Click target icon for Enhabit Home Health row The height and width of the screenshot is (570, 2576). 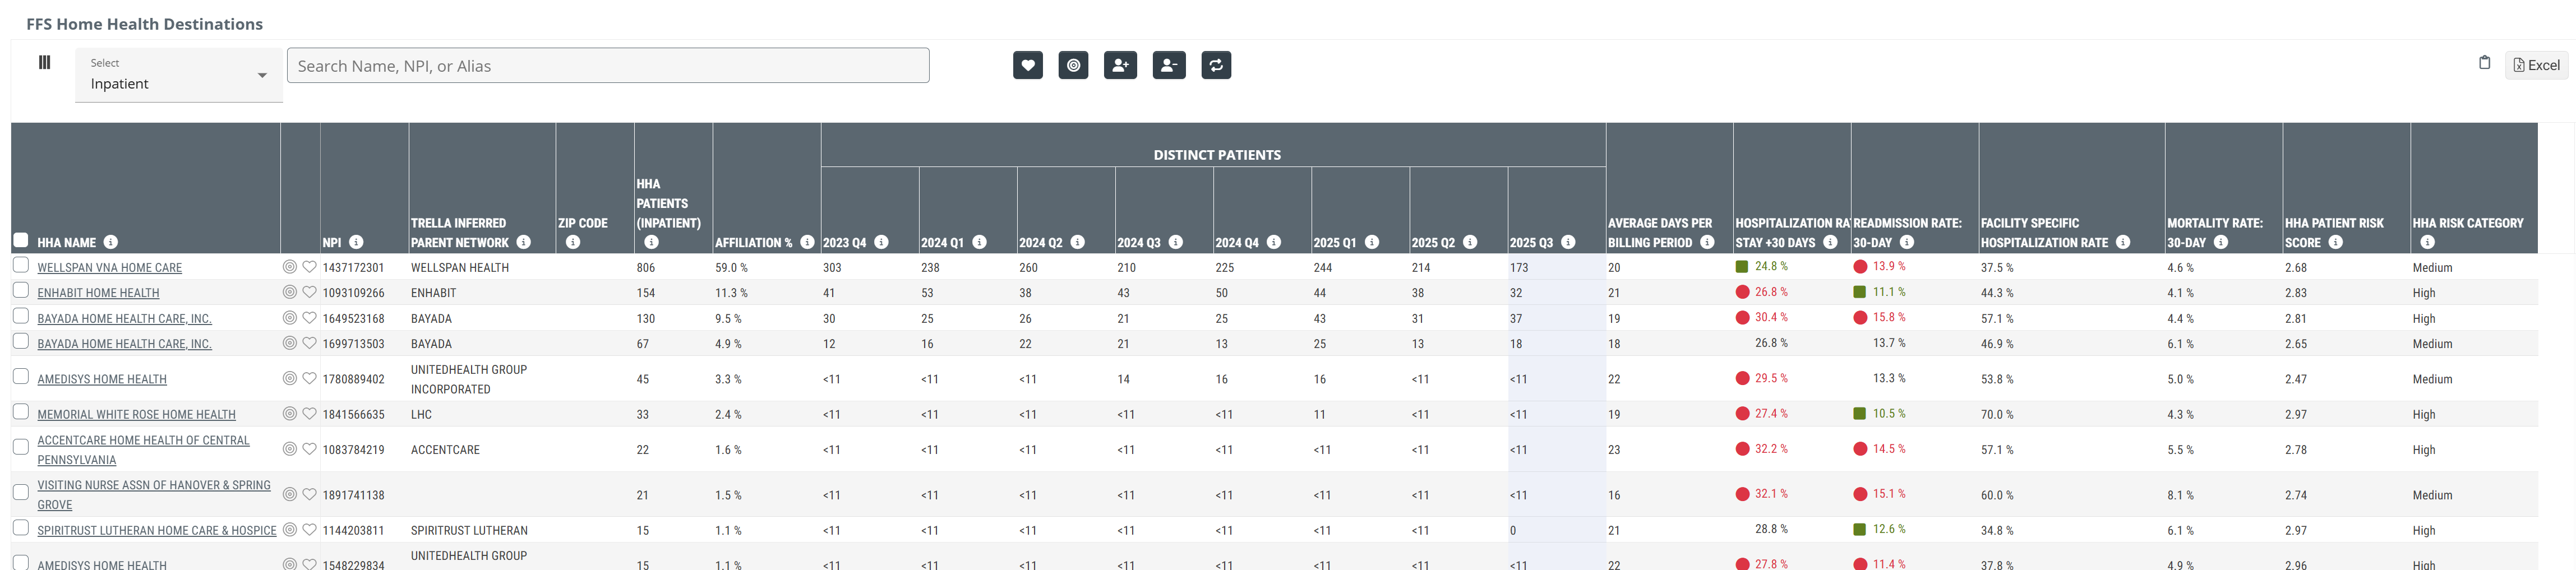(289, 292)
